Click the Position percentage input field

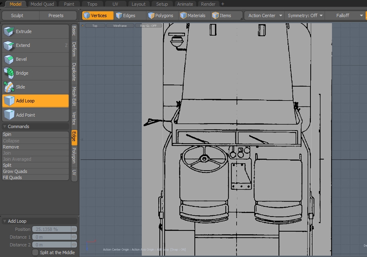(52, 229)
